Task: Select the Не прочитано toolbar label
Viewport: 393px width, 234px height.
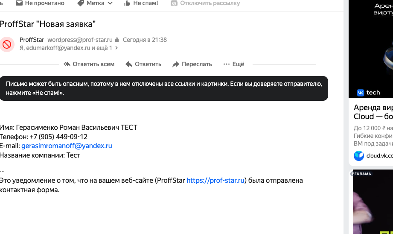Action: (x=44, y=3)
